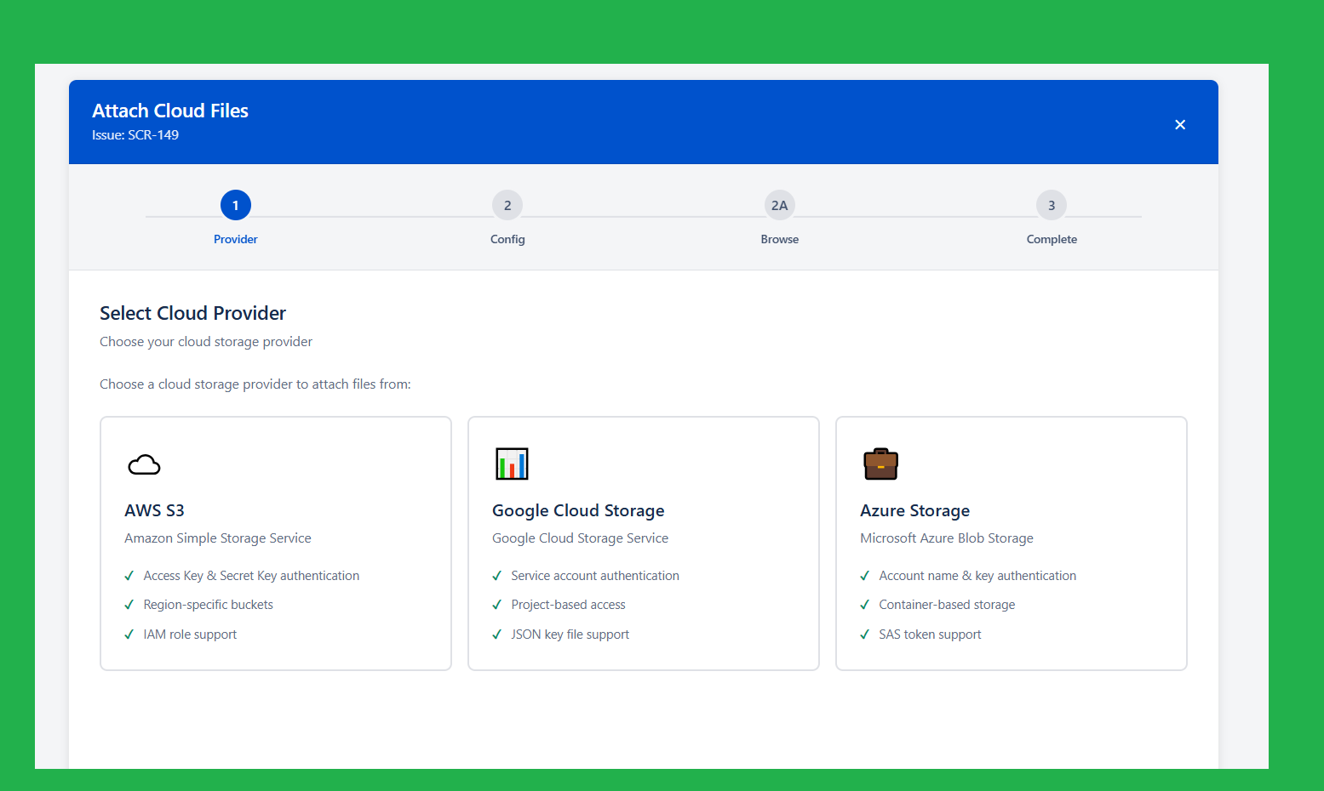
Task: Click 'Account name & key authentication' feature
Action: pos(977,576)
